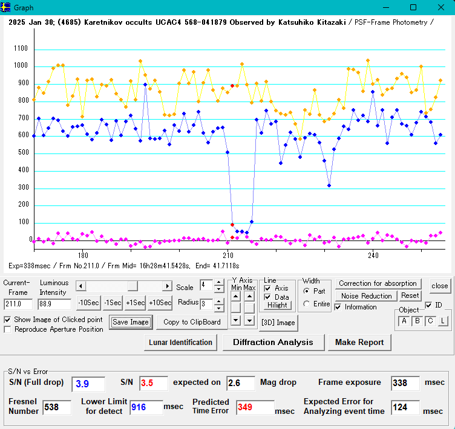The image size is (455, 429).
Task: Increase the Scale value with up arrow
Action: click(218, 282)
